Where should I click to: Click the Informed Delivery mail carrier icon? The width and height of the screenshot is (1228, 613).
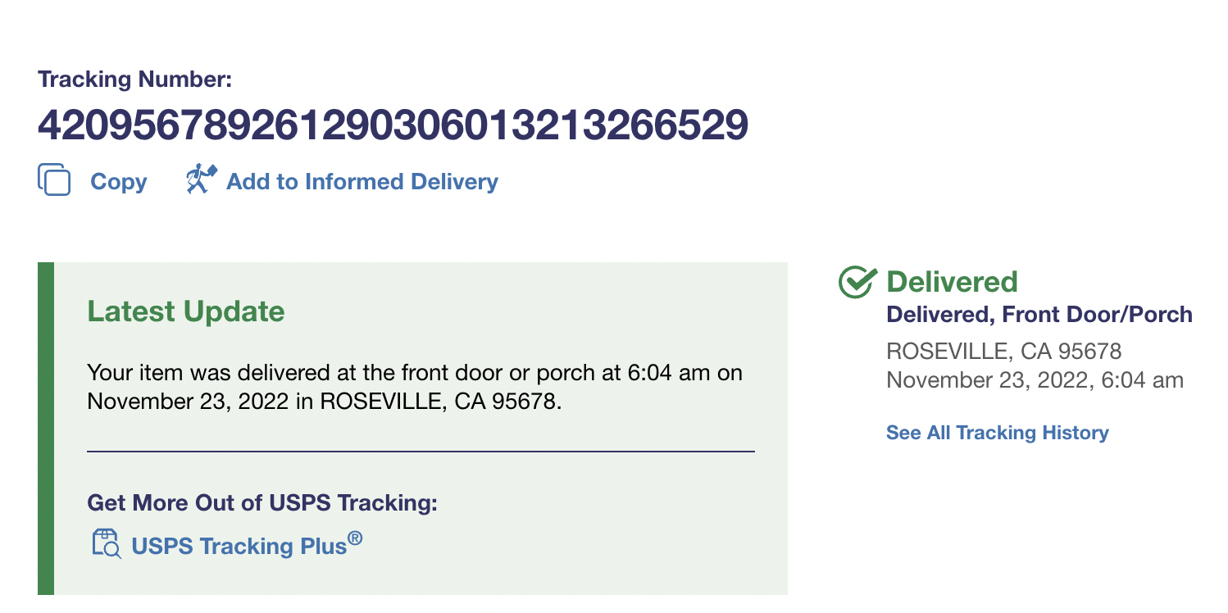201,179
